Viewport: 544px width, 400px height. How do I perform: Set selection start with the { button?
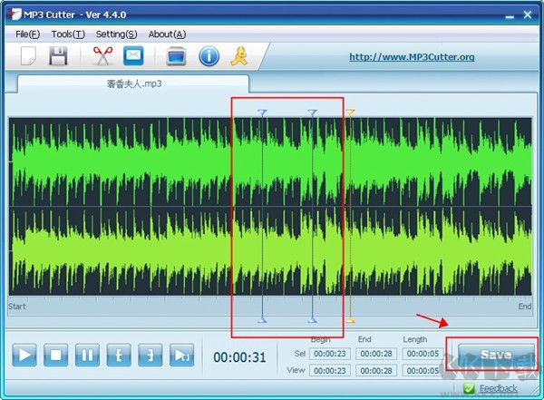coord(119,355)
